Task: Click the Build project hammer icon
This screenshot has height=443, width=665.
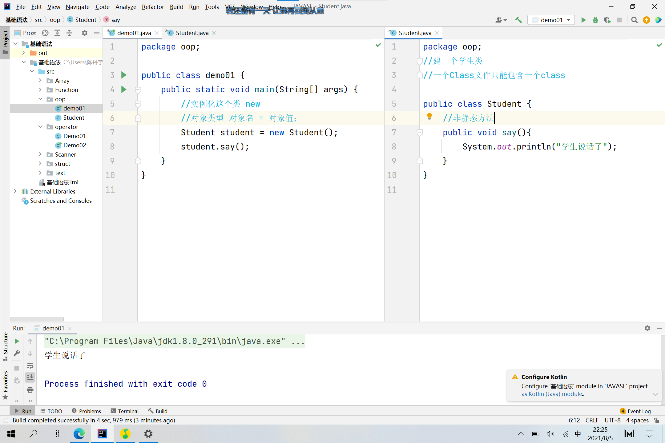Action: click(x=518, y=20)
